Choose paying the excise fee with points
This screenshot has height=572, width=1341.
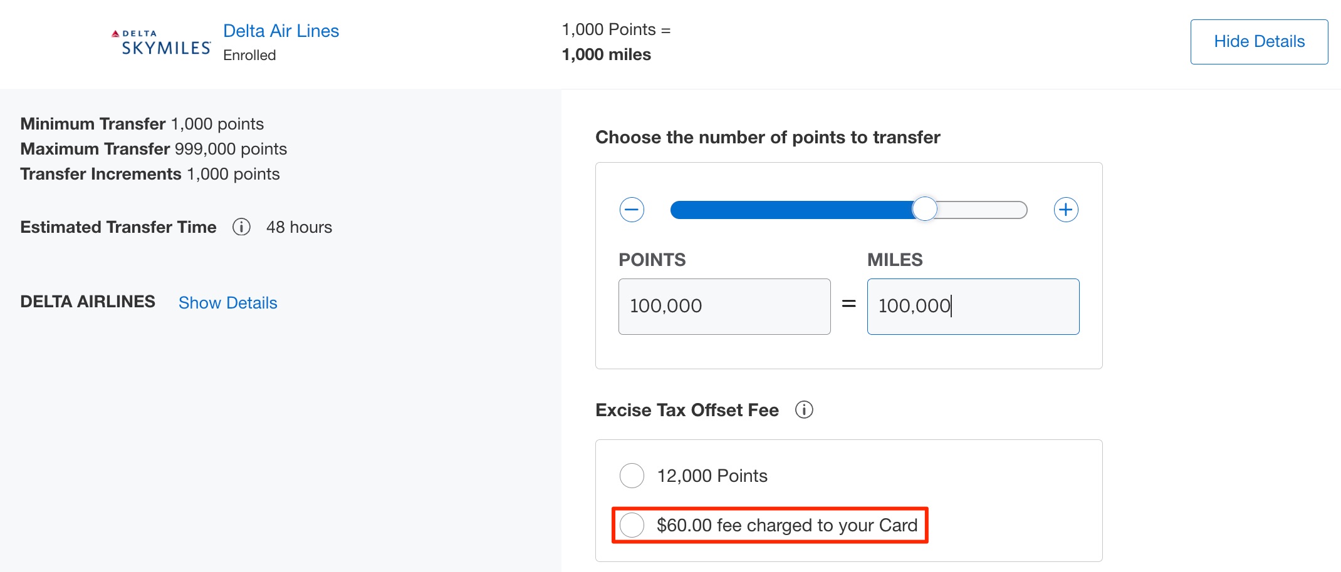632,475
